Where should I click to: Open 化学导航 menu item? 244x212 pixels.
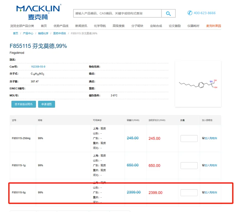point(100,26)
